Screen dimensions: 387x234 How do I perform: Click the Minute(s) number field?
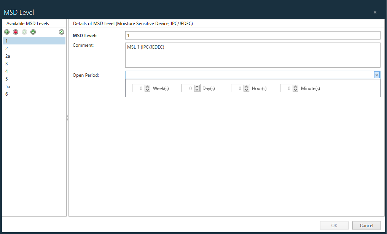[x=286, y=89]
